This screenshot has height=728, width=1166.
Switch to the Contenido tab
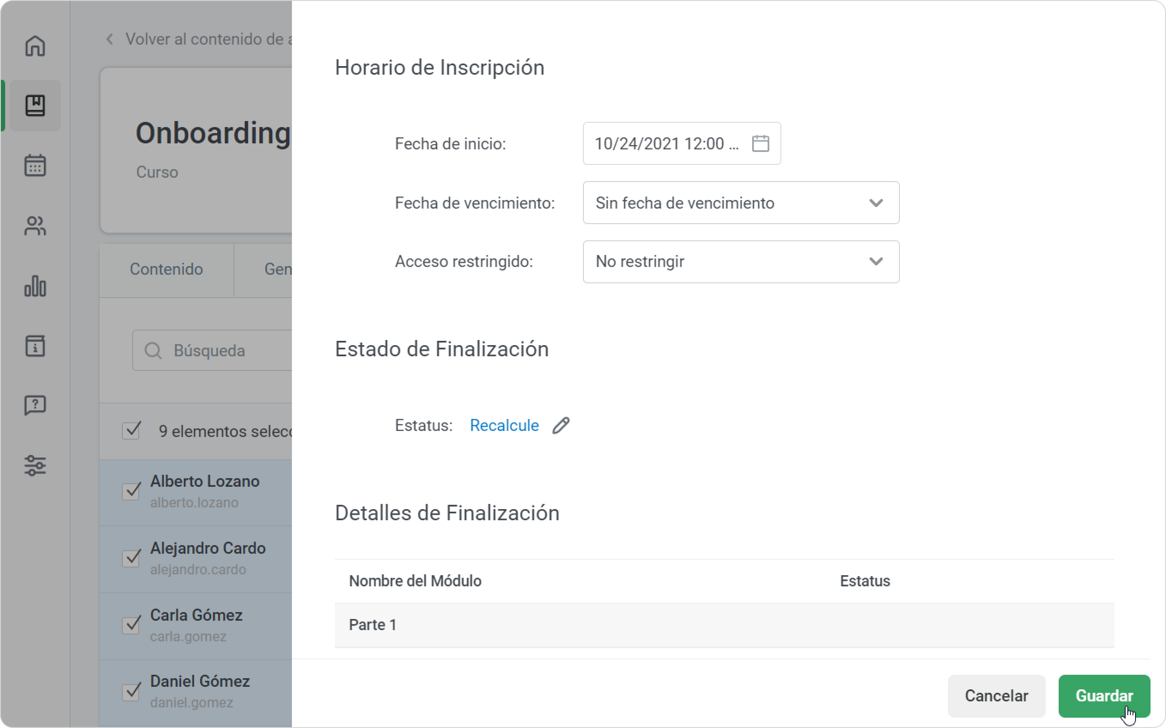(166, 269)
